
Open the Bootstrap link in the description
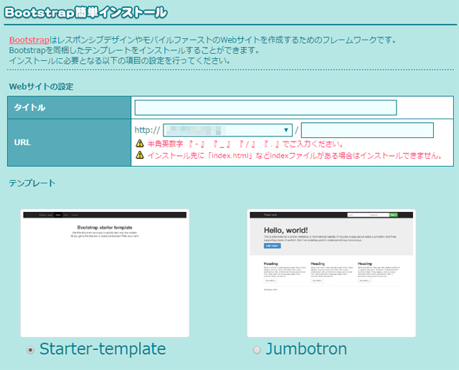coord(29,40)
